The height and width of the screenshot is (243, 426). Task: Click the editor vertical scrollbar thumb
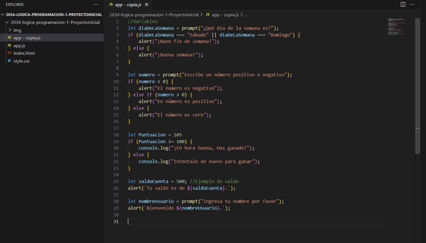pyautogui.click(x=418, y=86)
